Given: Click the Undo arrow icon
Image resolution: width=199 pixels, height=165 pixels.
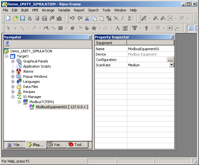Looking at the screenshot, I should [x=73, y=18].
